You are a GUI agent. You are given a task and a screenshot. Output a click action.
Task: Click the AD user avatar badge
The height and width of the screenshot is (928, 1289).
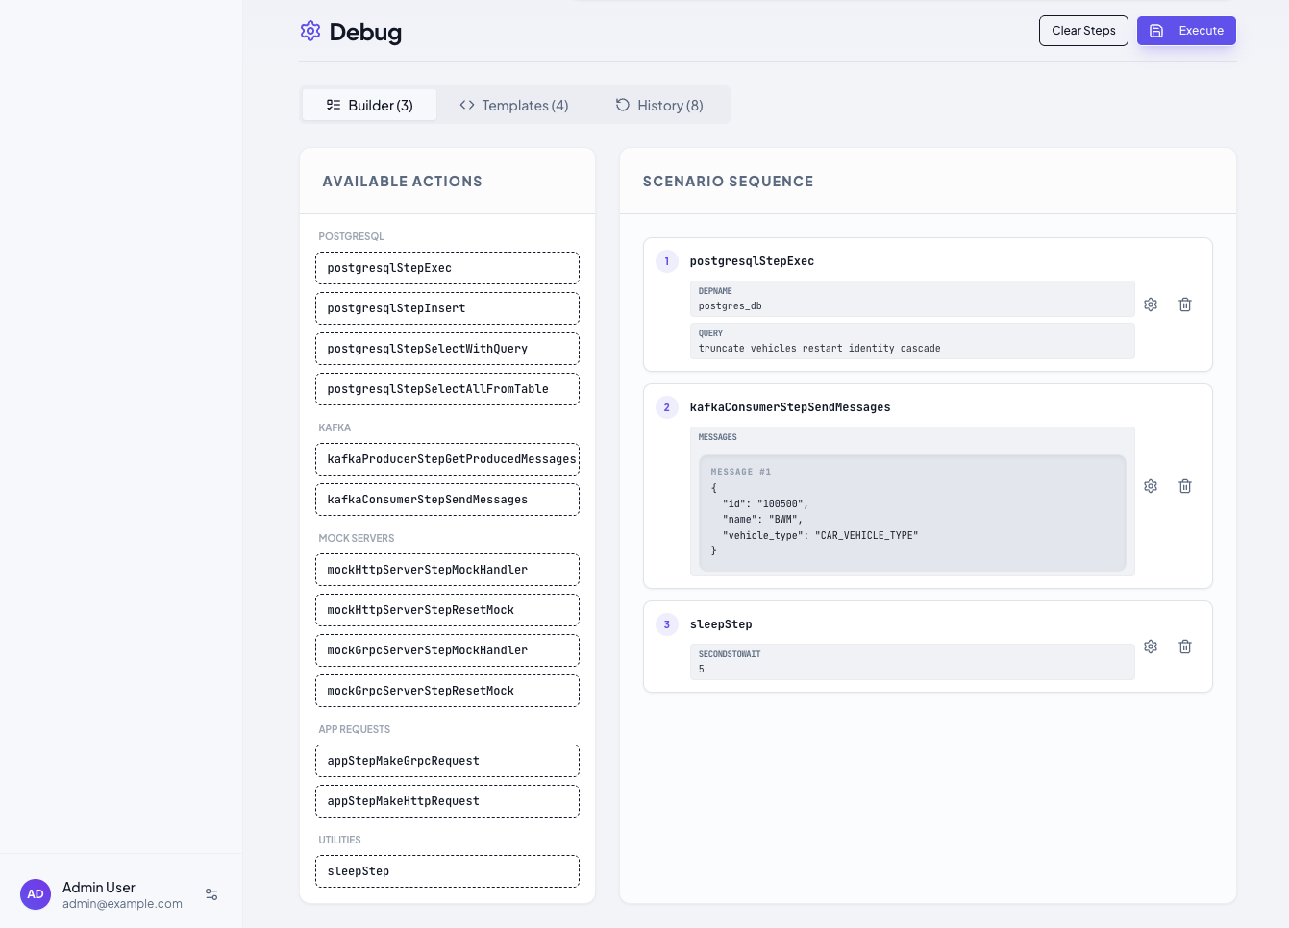[36, 894]
